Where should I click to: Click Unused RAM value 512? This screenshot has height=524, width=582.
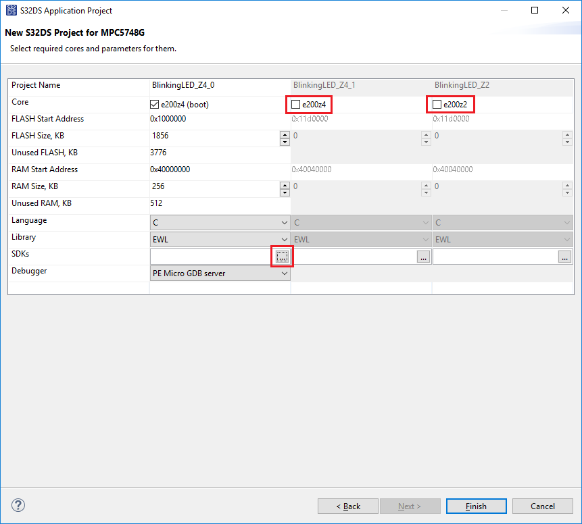coord(156,203)
